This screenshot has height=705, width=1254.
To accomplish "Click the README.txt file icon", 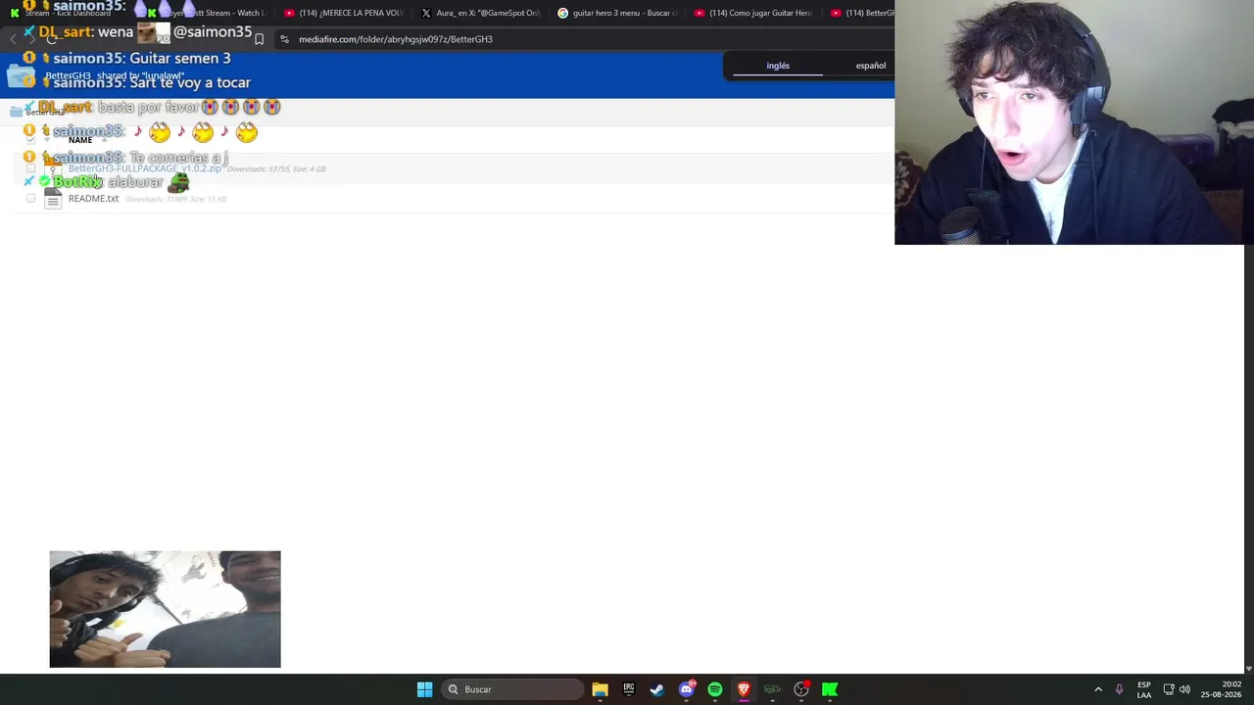I will click(x=53, y=199).
